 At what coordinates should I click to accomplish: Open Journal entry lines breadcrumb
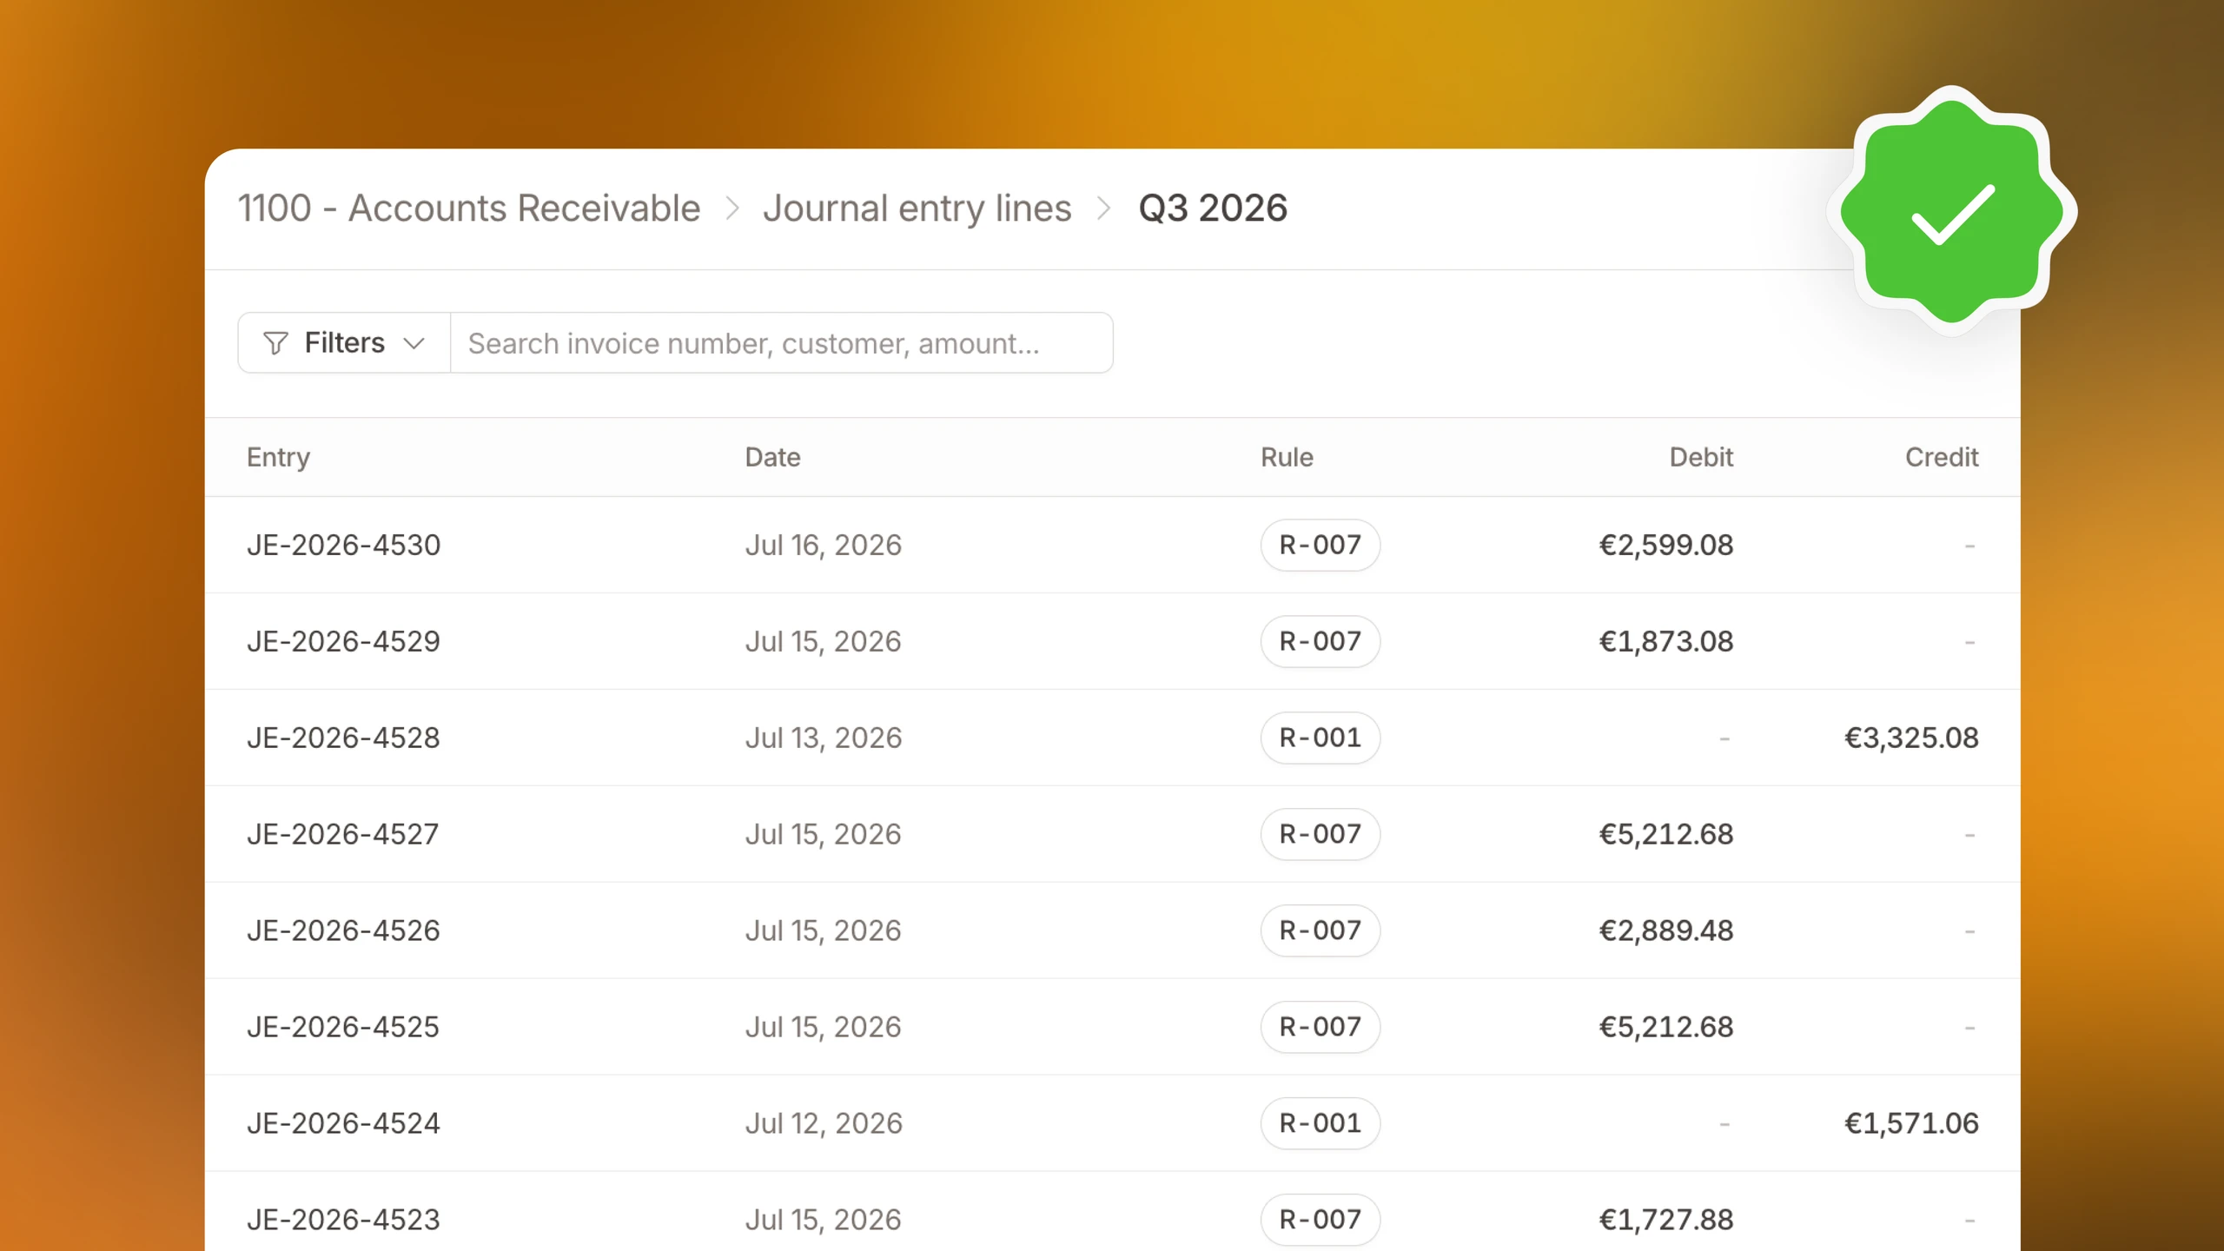click(917, 208)
